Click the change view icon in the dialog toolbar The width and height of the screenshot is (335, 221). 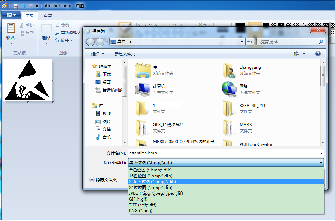[296, 54]
